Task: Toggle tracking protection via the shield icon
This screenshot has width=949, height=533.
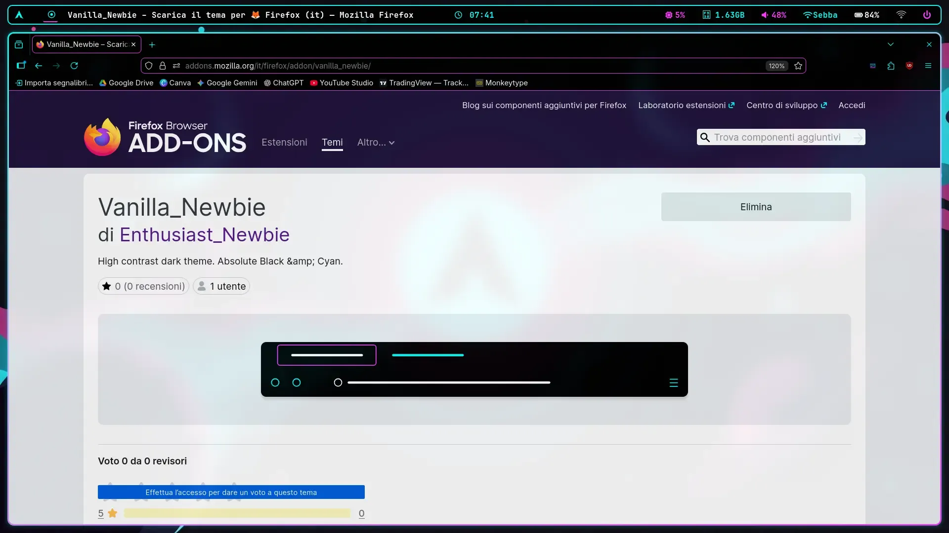Action: click(149, 66)
